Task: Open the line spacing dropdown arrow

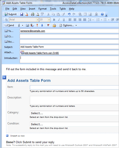Action: click(x=93, y=20)
